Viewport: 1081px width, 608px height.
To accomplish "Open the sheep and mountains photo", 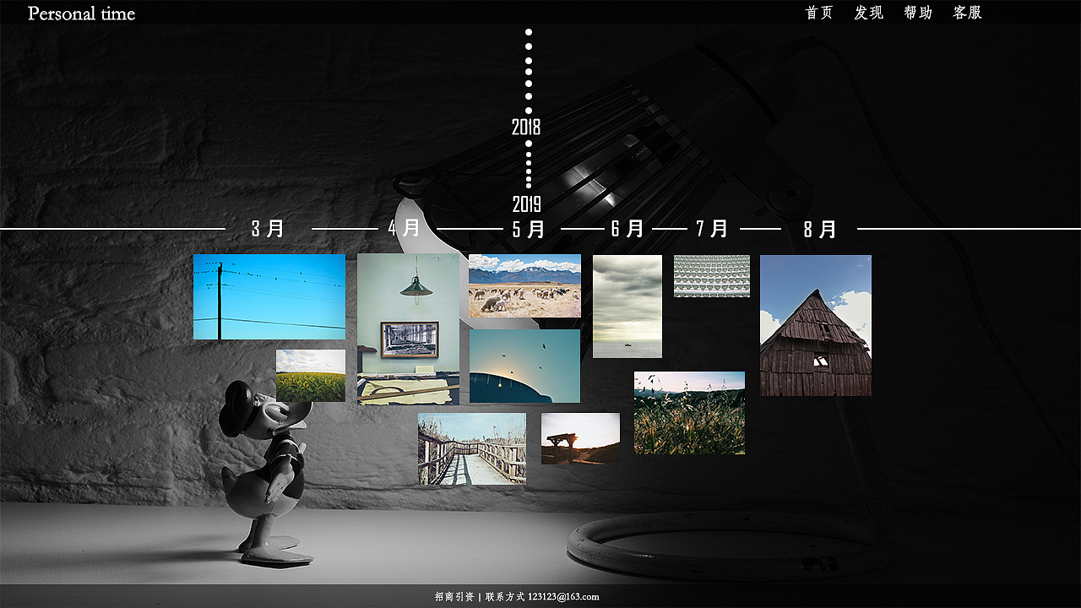I will pos(524,285).
